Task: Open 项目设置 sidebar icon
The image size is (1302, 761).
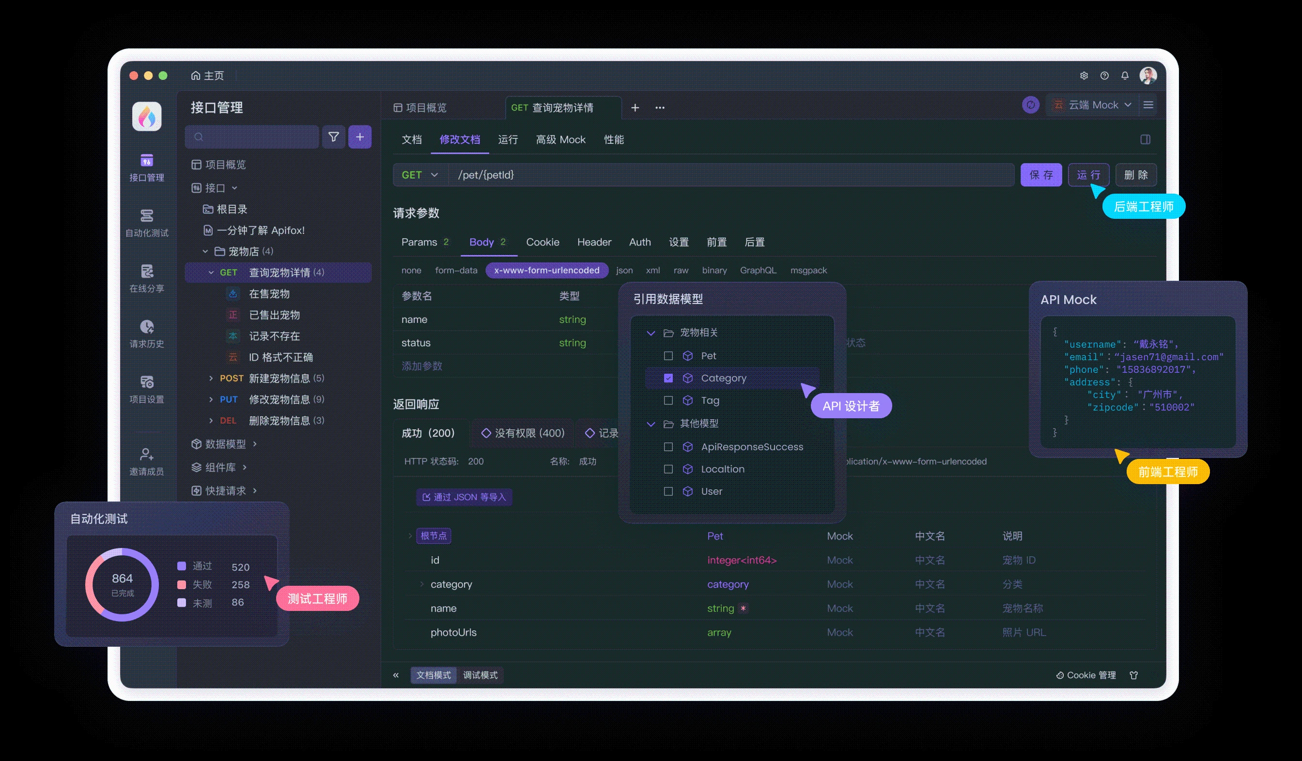Action: [147, 389]
